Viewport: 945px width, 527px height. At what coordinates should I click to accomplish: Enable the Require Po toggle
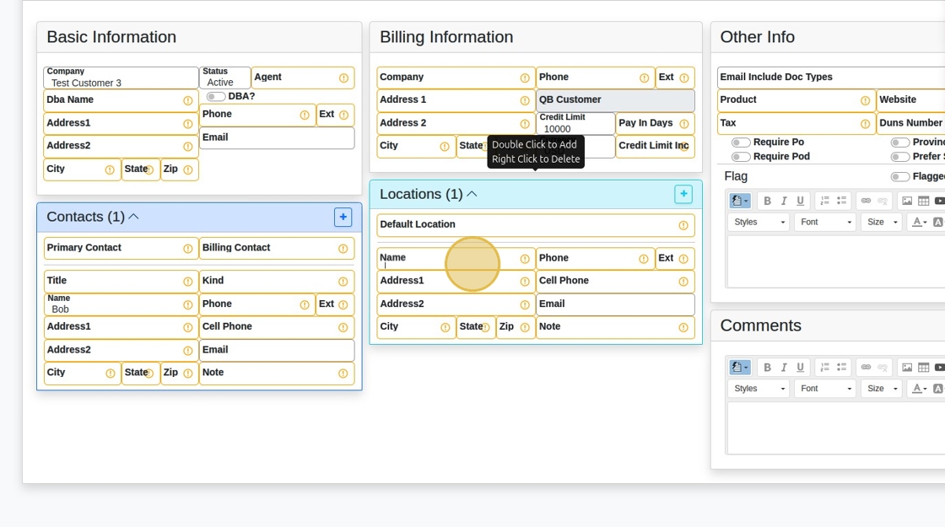point(741,143)
